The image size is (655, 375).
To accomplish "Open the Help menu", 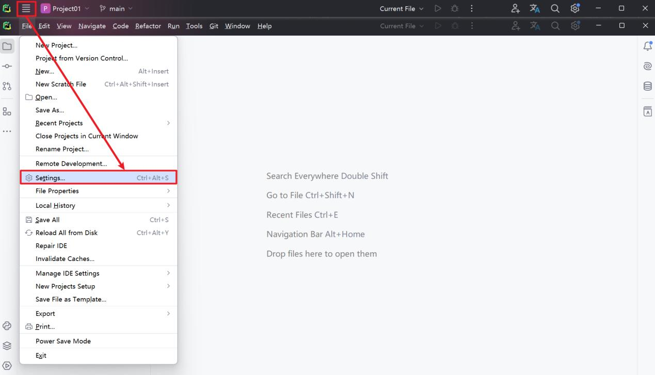I will pos(264,26).
